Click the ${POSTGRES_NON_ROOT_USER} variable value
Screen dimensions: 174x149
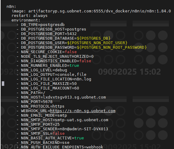97,43
